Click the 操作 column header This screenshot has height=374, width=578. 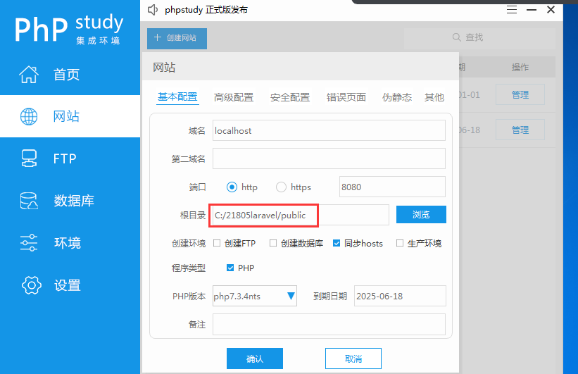coord(520,67)
